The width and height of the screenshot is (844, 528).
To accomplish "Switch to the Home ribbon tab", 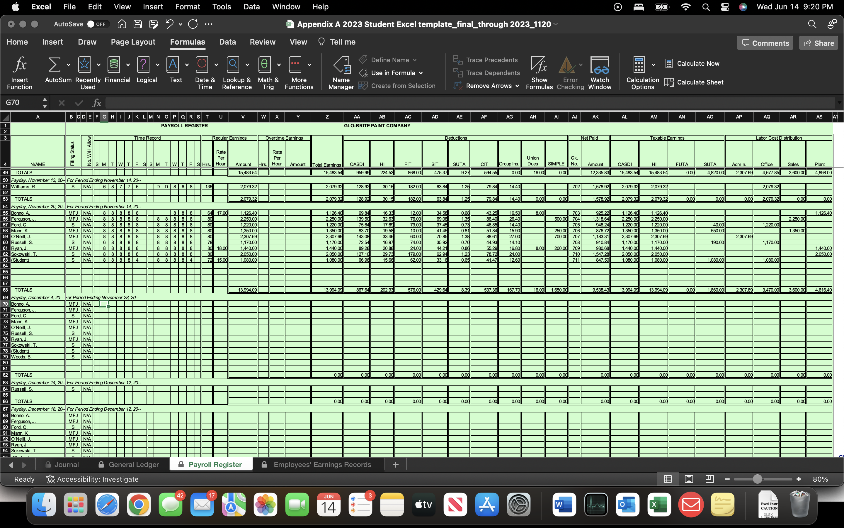I will [x=17, y=42].
